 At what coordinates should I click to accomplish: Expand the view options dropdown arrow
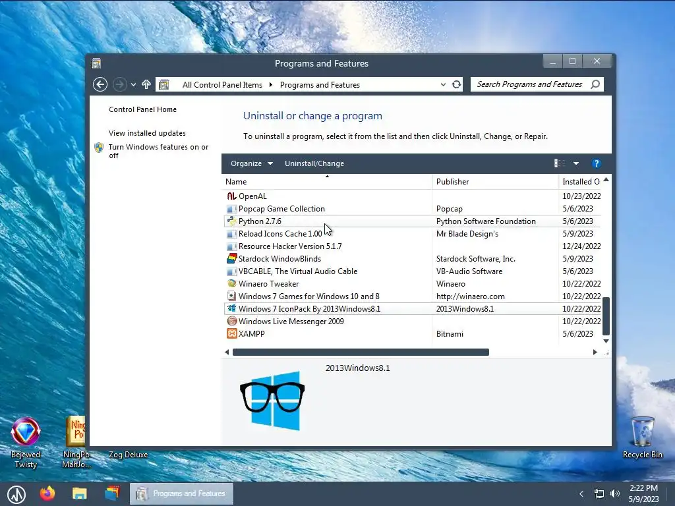click(576, 163)
